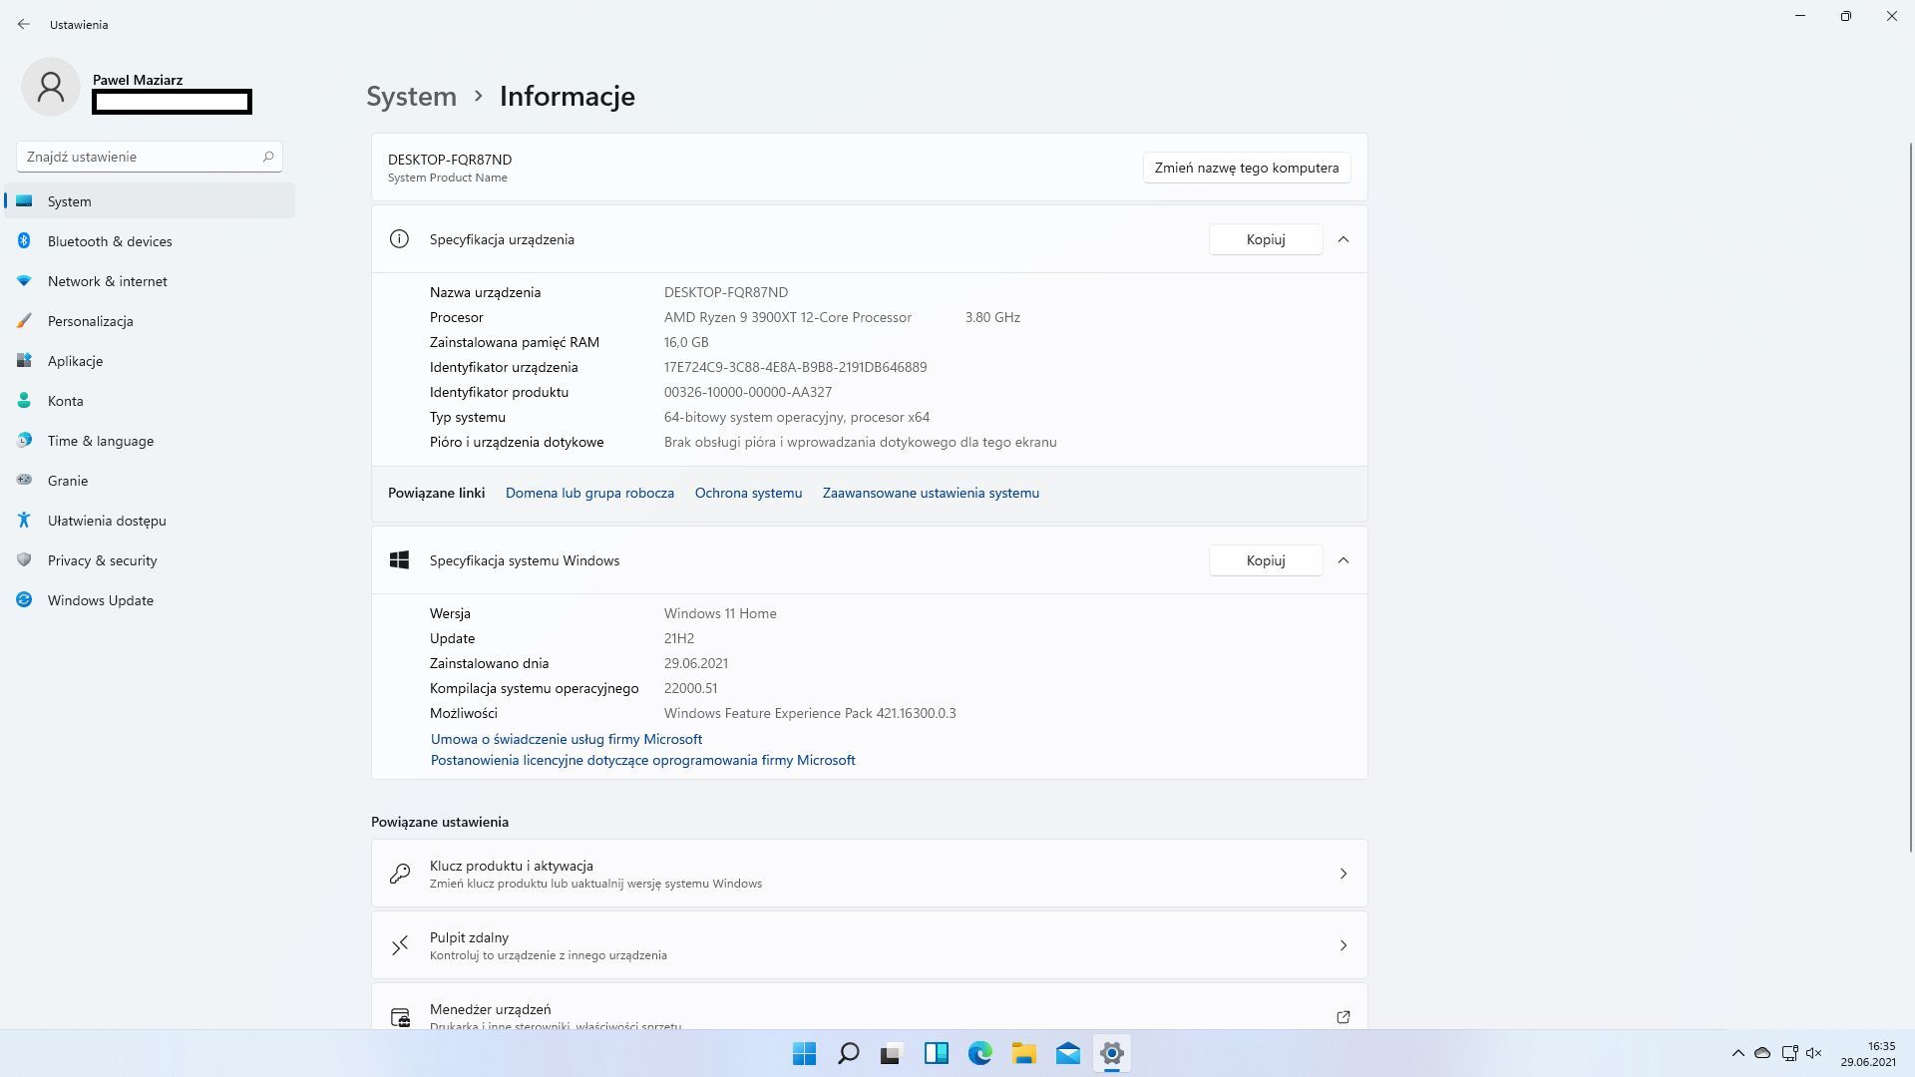Collapse Specyfikacja urządzenia section chevron
Screen dimensions: 1915x1077
click(x=1343, y=239)
